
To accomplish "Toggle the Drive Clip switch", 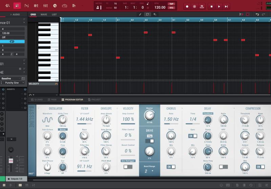I will click(150, 141).
